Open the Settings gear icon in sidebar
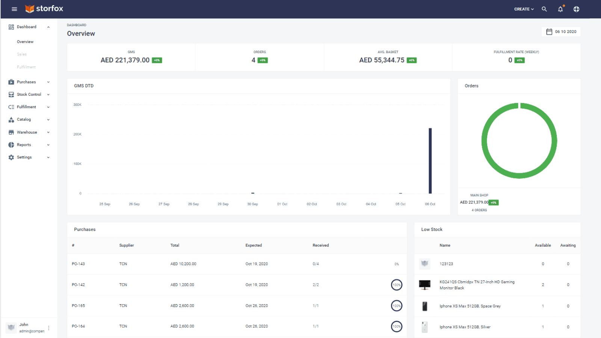Screen dimensions: 601x338 coord(11,157)
